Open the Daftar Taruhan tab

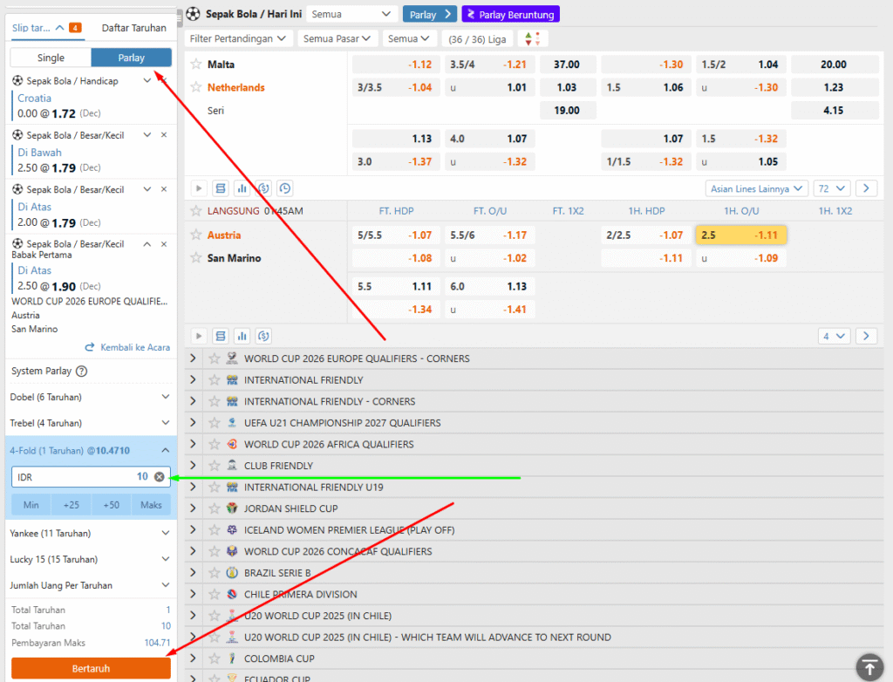point(133,28)
